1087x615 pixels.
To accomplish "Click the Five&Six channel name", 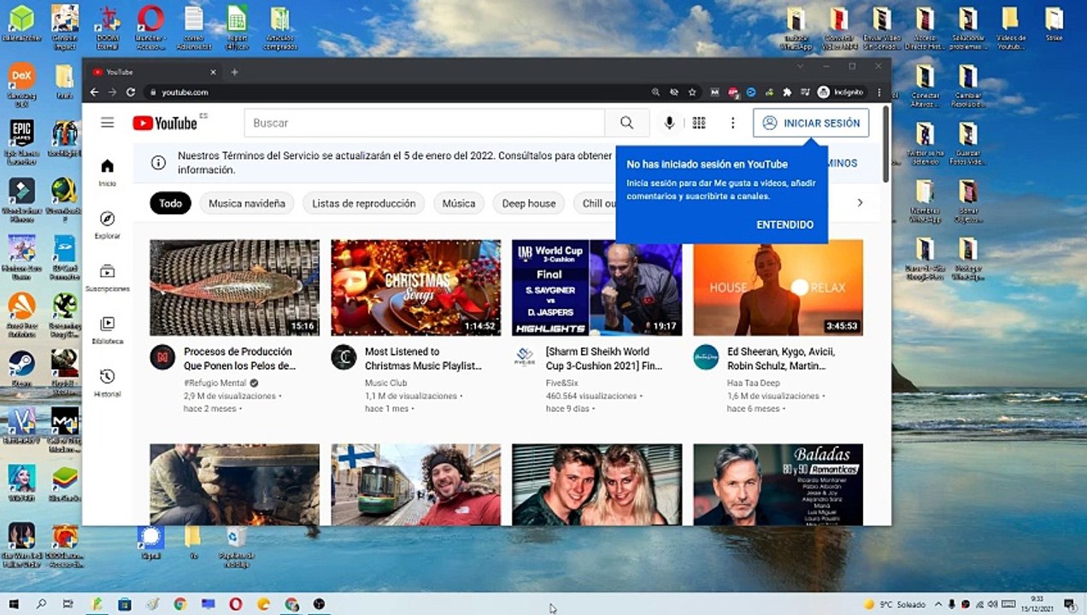I will click(x=562, y=384).
